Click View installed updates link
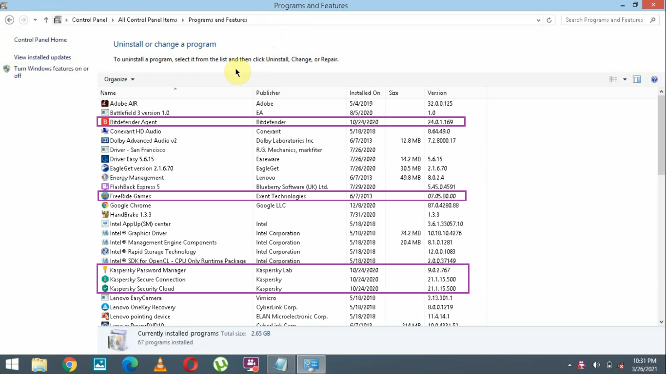The image size is (666, 374). (42, 57)
